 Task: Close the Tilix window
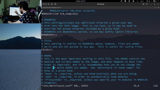tap(158, 4)
